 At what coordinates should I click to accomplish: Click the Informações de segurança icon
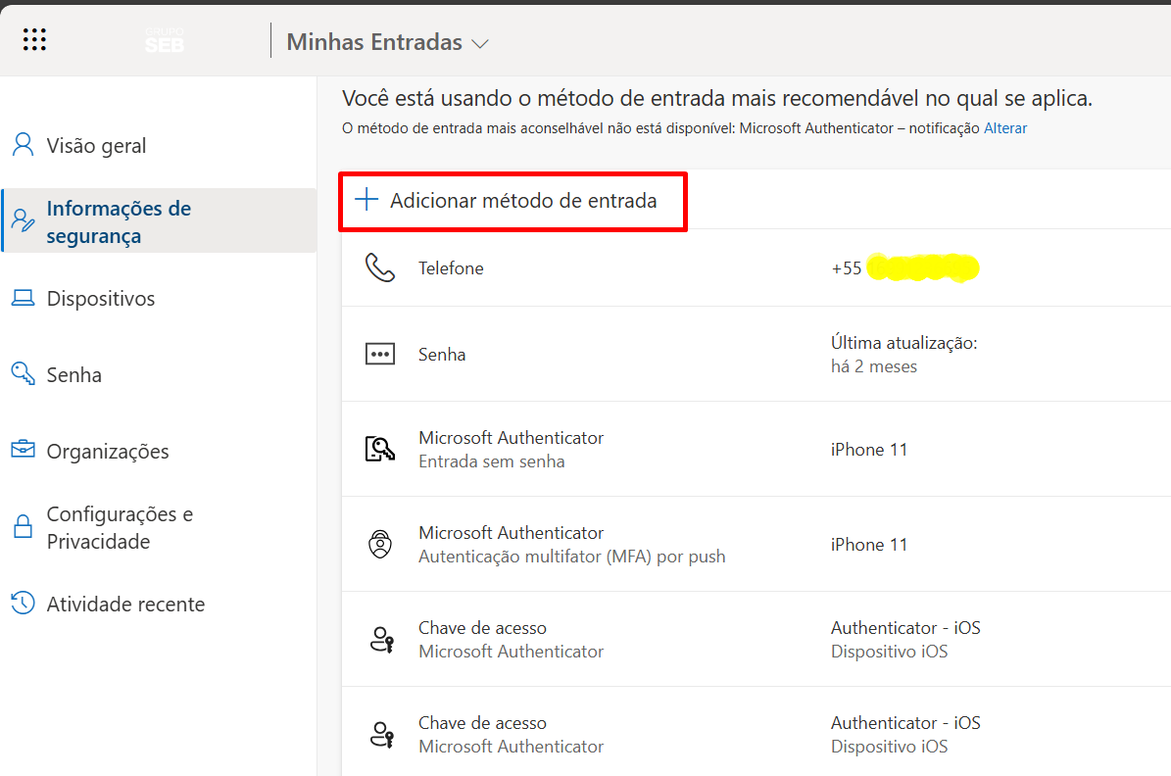pos(24,220)
